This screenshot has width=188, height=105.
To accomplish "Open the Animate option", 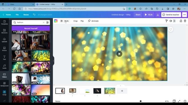I will (93, 21).
